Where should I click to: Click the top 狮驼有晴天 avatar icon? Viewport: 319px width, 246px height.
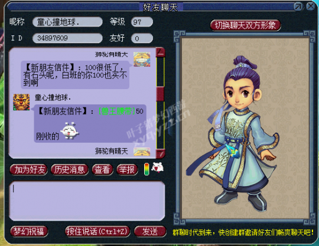142,60
